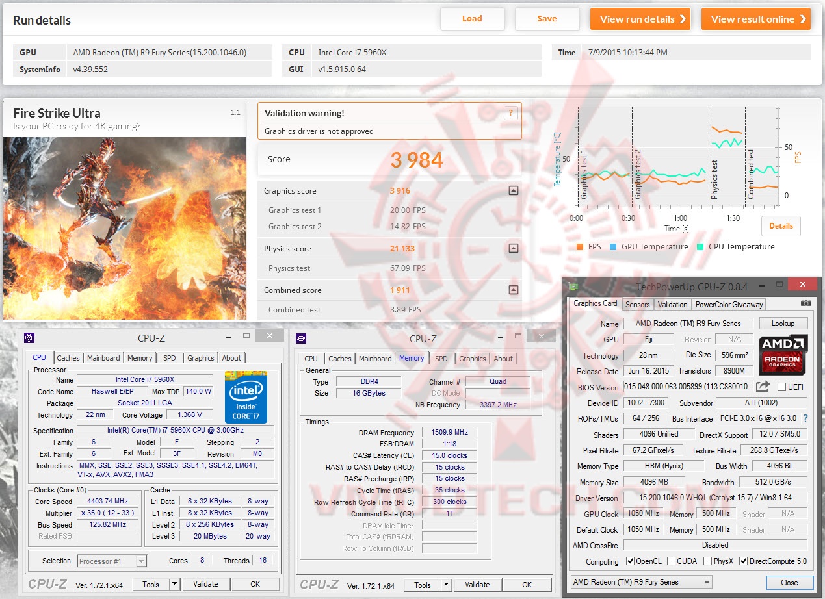Image resolution: width=825 pixels, height=599 pixels.
Task: Click the Physics score value 21 133
Action: tap(402, 248)
